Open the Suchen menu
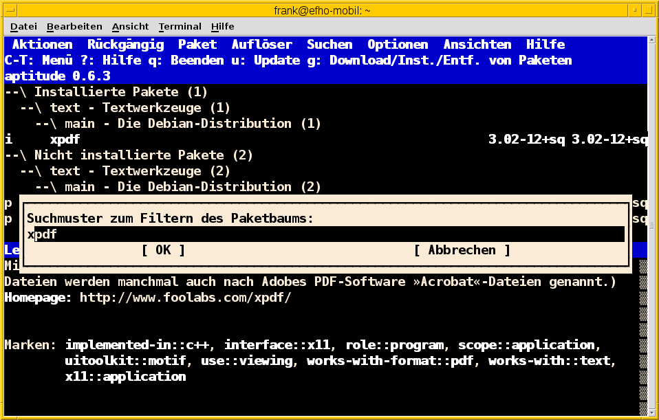 [329, 44]
